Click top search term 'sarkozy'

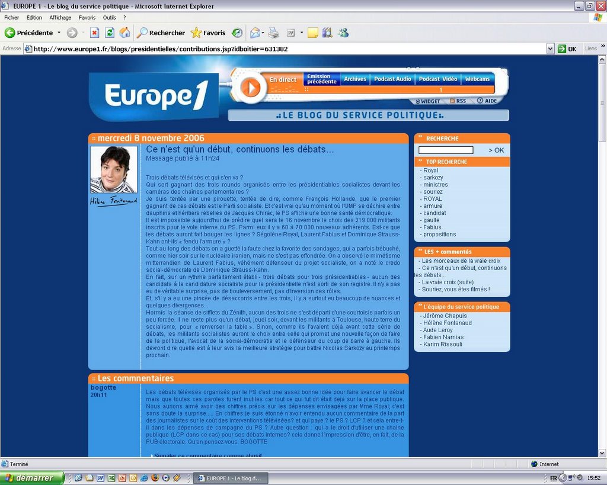click(433, 178)
